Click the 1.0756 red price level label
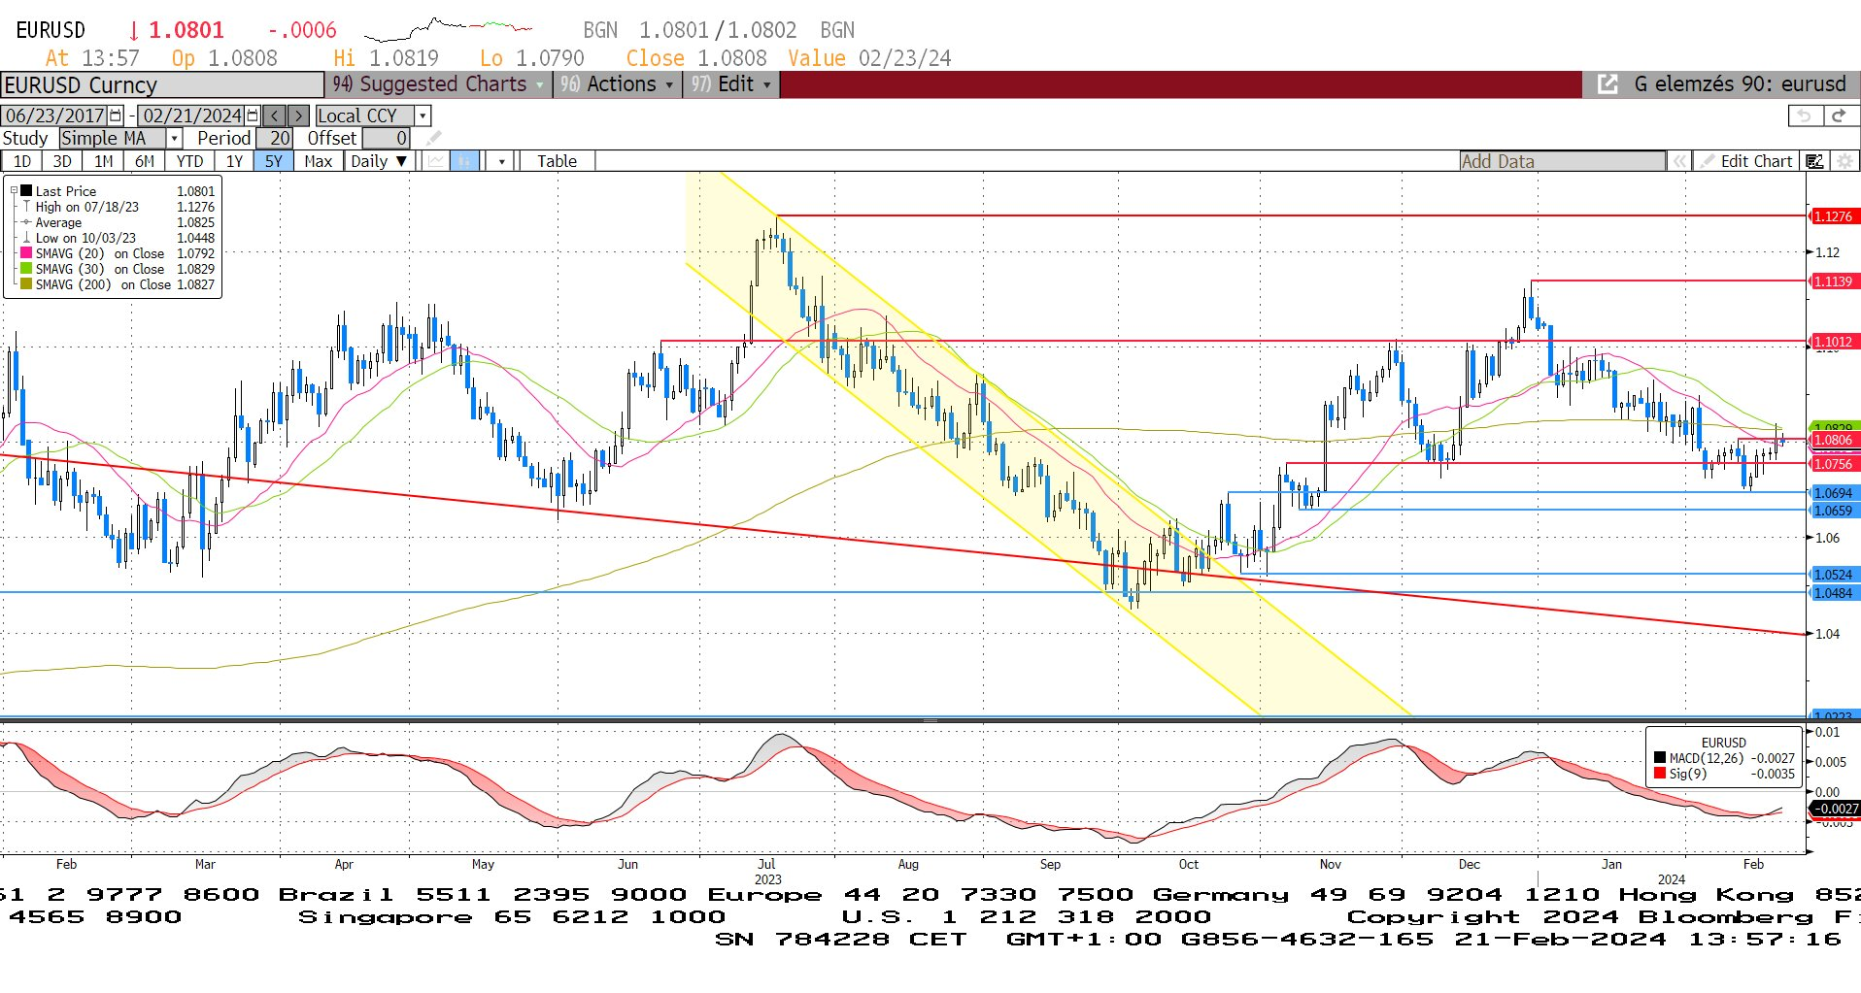Image resolution: width=1861 pixels, height=993 pixels. point(1833,464)
